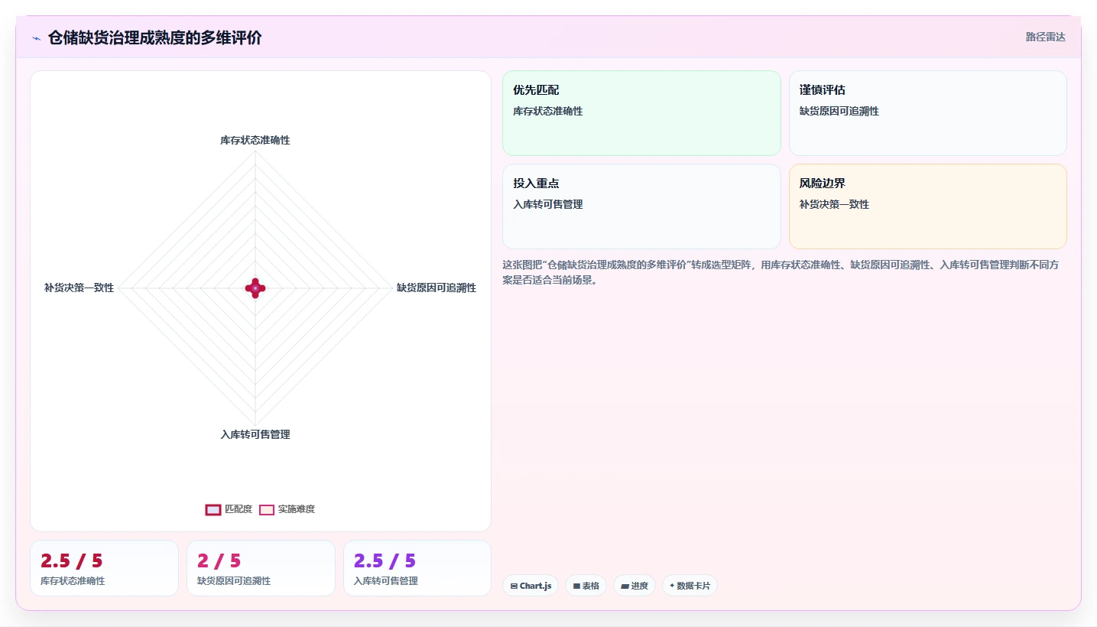1097x627 pixels.
Task: Open the 风险边界 card
Action: [927, 206]
